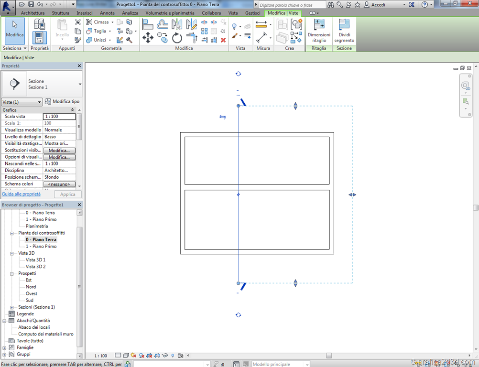Viewport: 479px width, 367px height.
Task: Click the Modifica tipo button
Action: point(62,102)
